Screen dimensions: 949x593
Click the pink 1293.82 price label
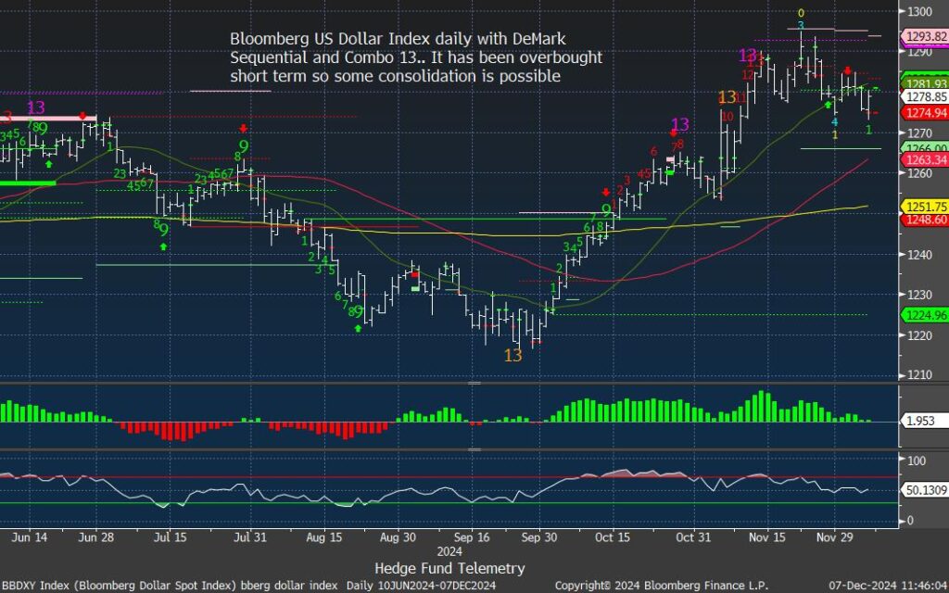[x=926, y=37]
